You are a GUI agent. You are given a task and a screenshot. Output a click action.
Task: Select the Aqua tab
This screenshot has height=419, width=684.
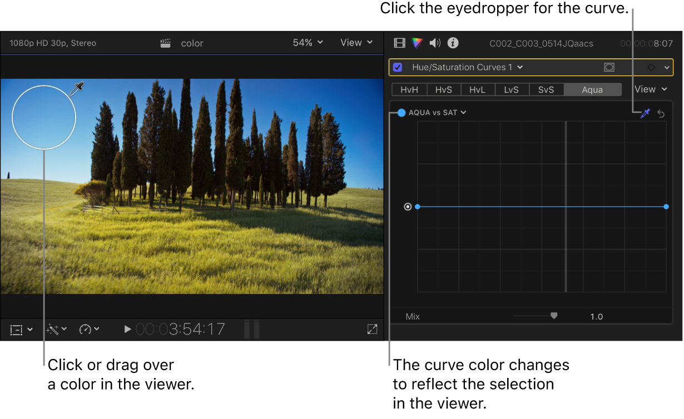(592, 89)
